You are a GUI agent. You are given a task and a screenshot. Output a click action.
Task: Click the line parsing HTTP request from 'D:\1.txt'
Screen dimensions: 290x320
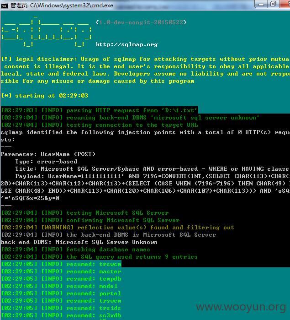[x=99, y=110]
